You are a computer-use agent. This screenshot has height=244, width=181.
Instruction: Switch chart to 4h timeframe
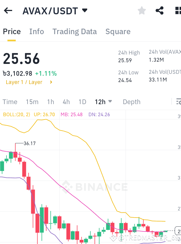[66, 102]
